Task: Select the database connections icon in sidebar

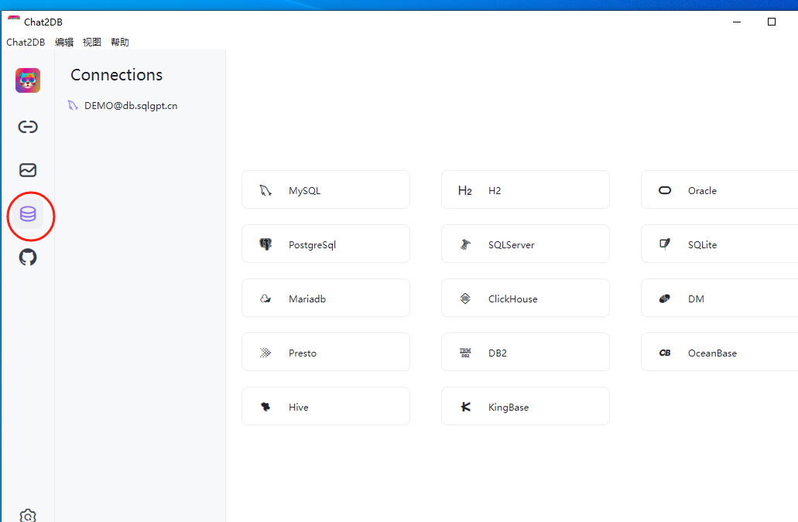Action: click(28, 214)
